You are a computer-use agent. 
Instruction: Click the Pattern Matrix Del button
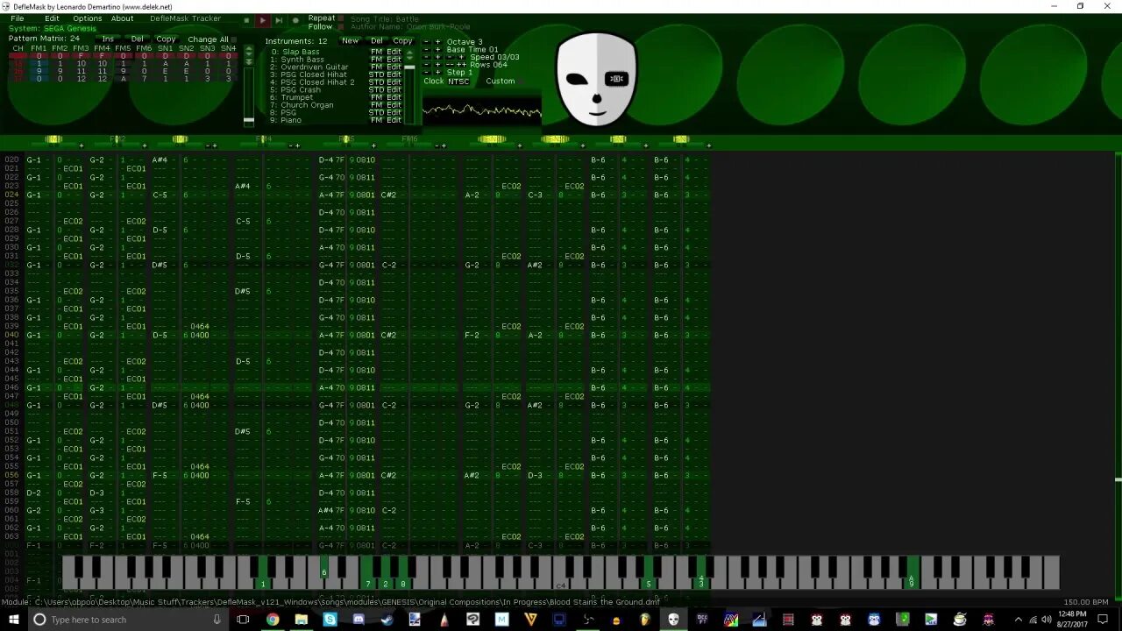coord(138,39)
